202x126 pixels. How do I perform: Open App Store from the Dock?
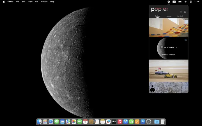point(143,122)
